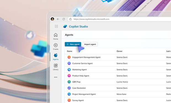Open the app launcher grid icon
The image size is (171, 103).
56,26
